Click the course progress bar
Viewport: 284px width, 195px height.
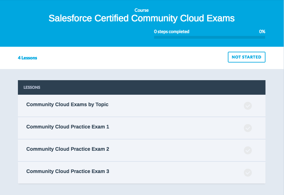click(x=209, y=37)
